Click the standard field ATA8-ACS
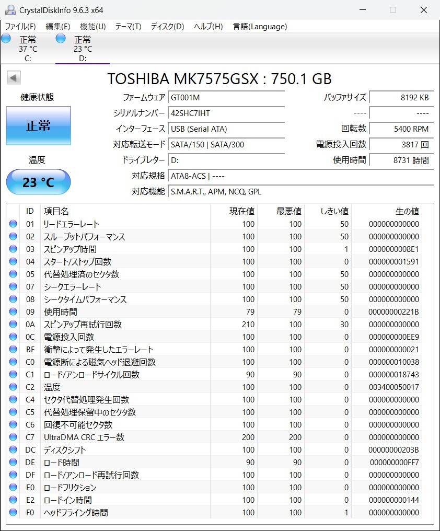This screenshot has width=440, height=531. coord(300,176)
